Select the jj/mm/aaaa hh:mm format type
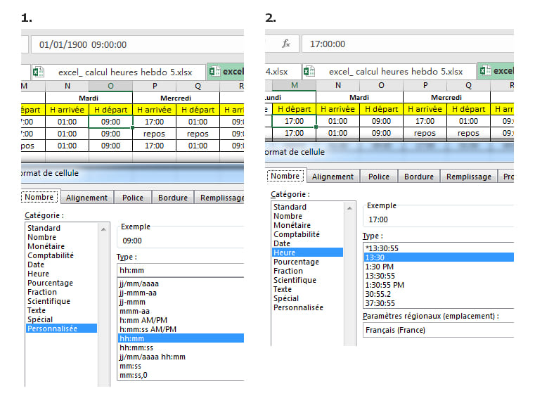 tap(153, 357)
